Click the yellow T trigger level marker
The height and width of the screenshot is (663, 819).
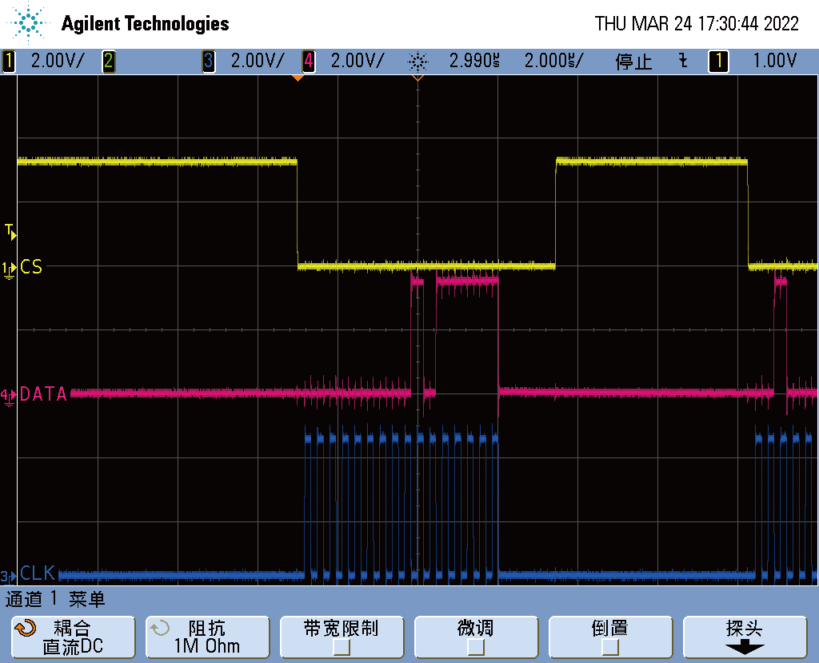pos(10,232)
